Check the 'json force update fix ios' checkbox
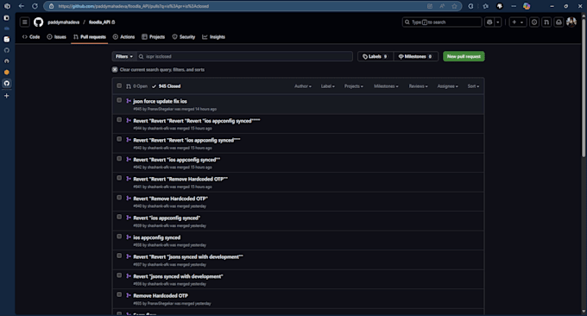Viewport: 587px width, 316px height. tap(119, 100)
